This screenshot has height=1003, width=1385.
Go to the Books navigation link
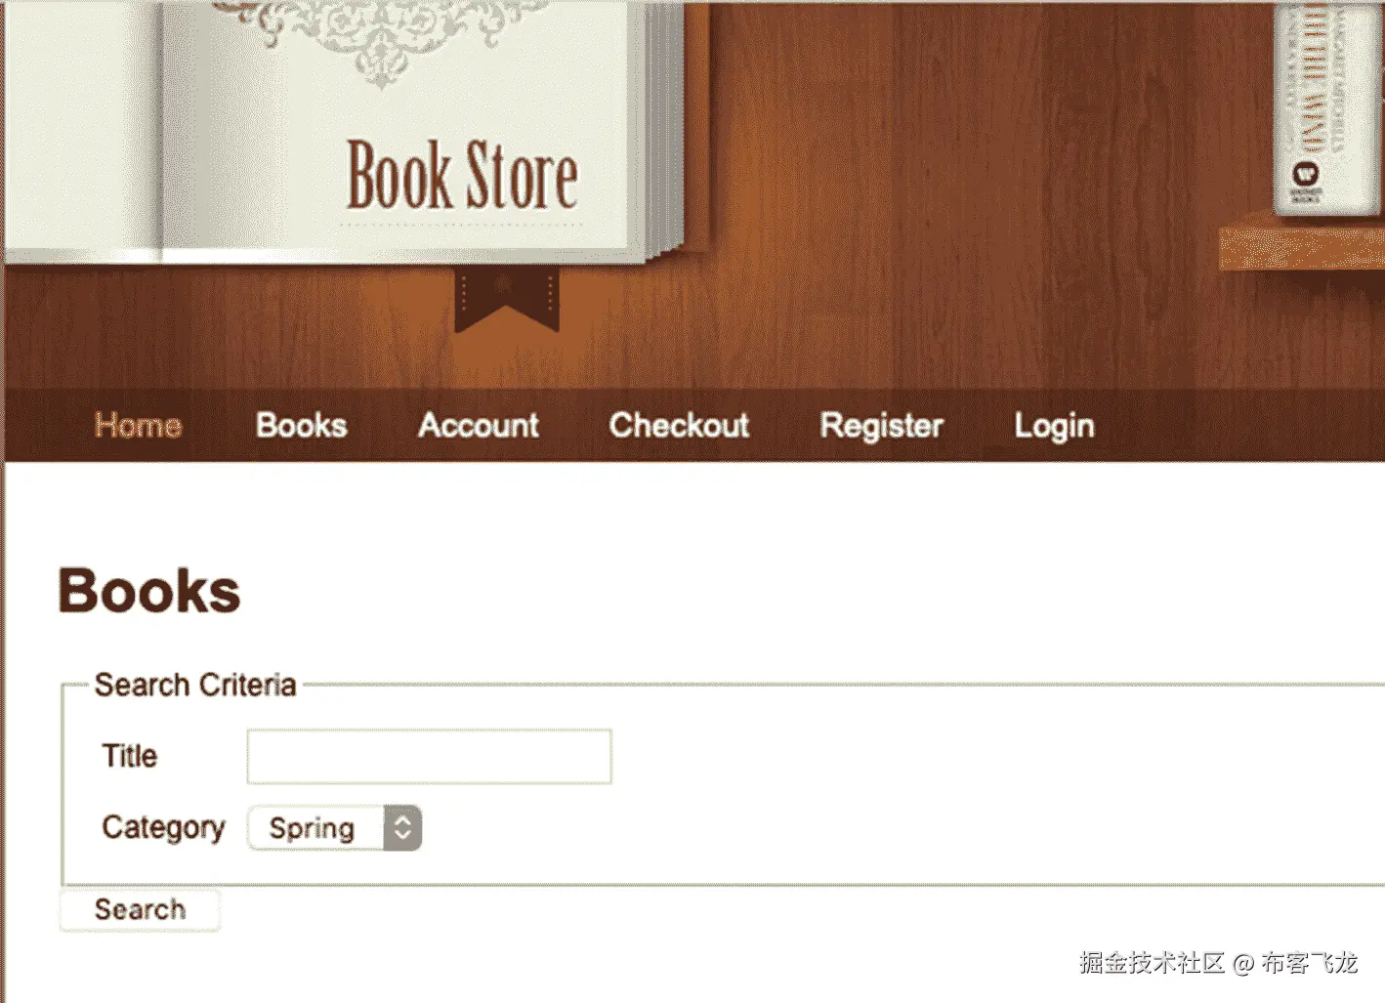point(301,425)
